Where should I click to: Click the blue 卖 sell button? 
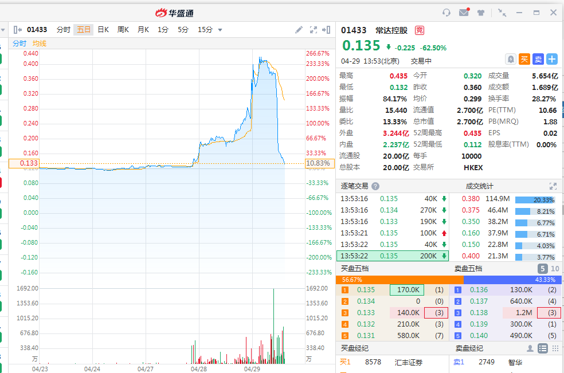[x=538, y=59]
